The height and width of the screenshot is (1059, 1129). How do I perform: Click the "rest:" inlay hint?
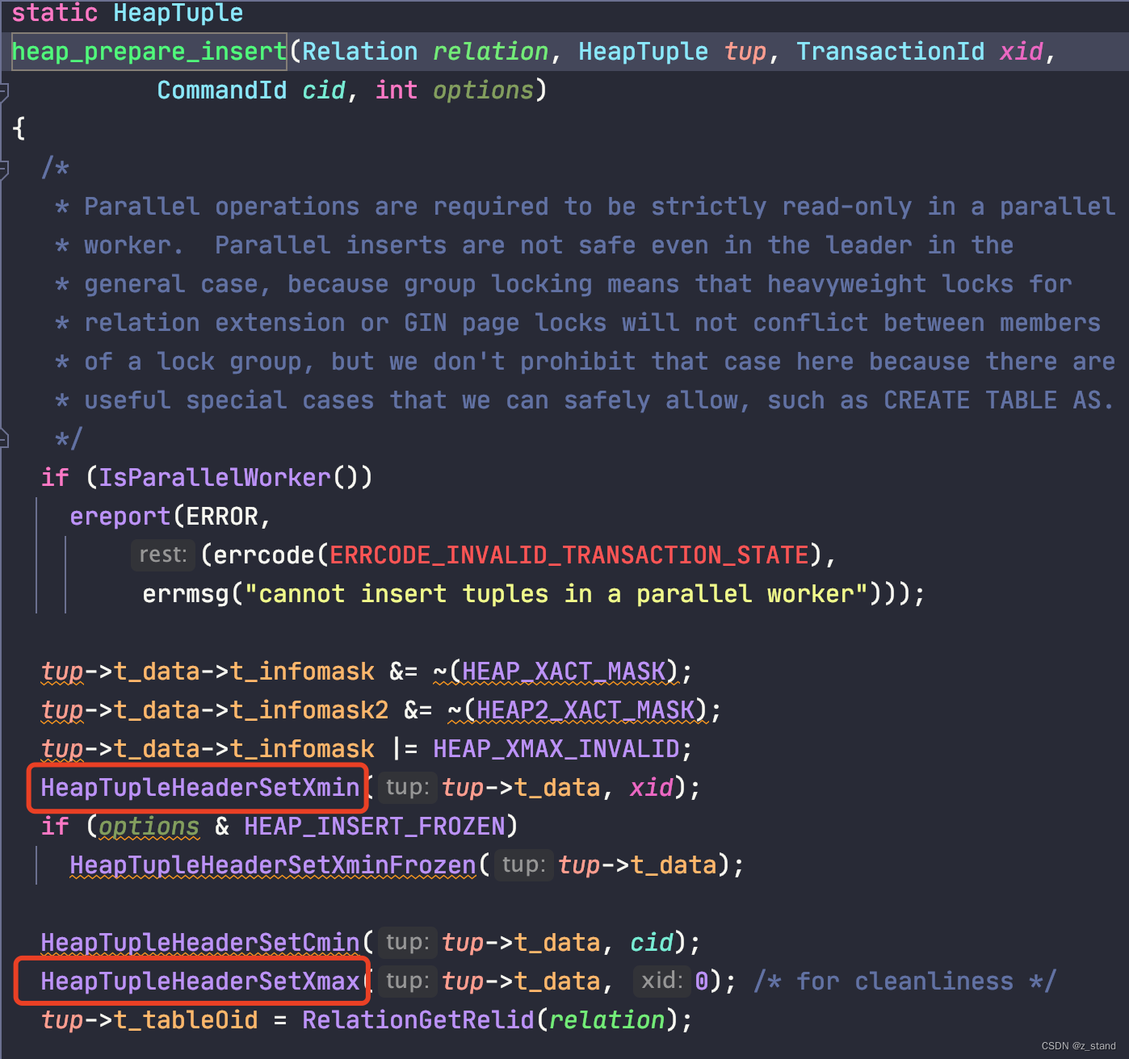tap(162, 555)
